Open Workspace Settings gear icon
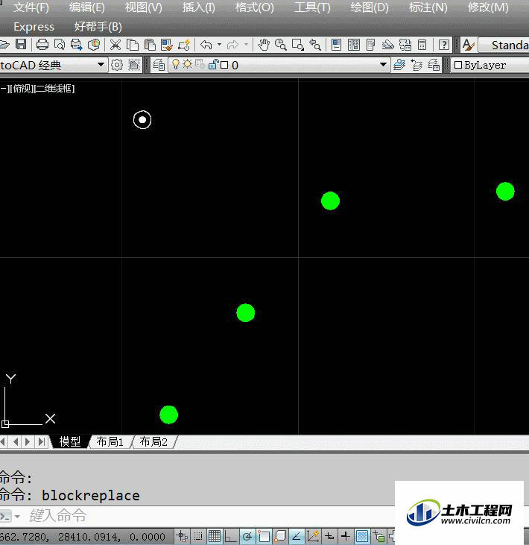 [x=117, y=65]
